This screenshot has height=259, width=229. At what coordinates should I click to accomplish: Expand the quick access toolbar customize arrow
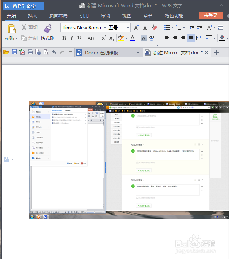tap(71, 52)
